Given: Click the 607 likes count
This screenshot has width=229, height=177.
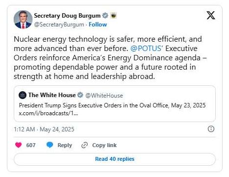Looking at the screenshot, I should coord(31,145).
